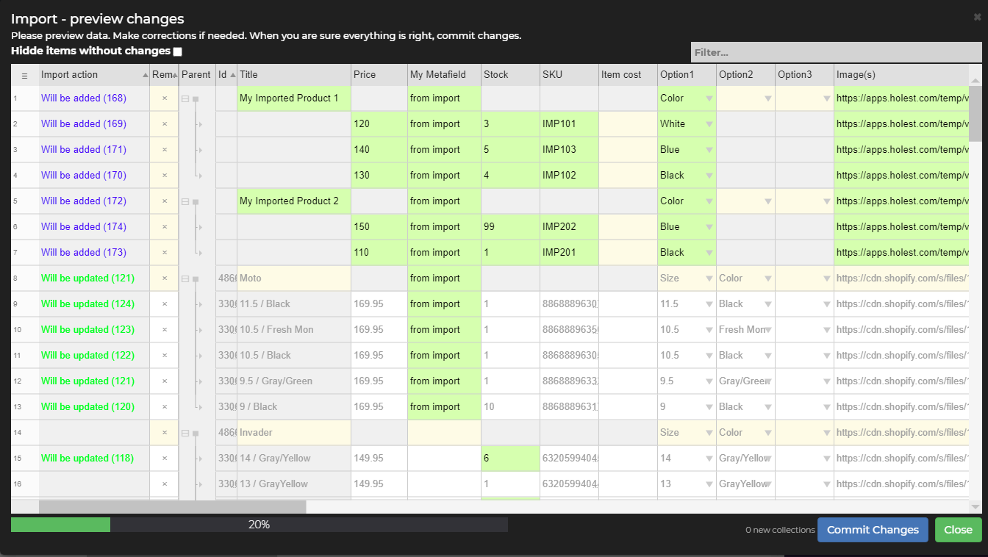Remove row 1 using its × icon
Image resolution: width=988 pixels, height=557 pixels.
click(165, 98)
